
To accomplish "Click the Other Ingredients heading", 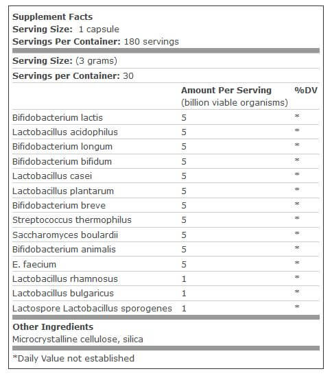I will tap(53, 327).
